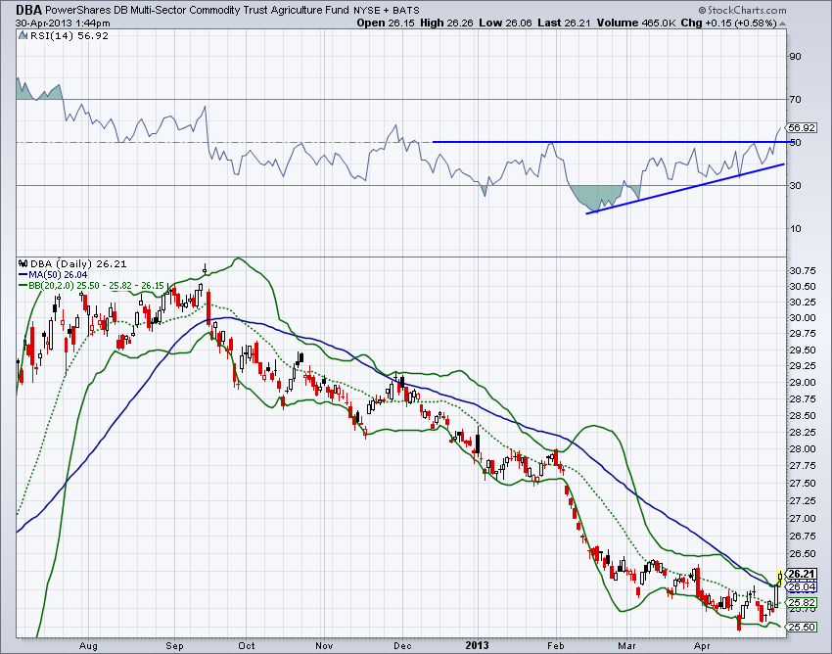Click the Sep month label on time axis
This screenshot has width=832, height=654.
(174, 646)
